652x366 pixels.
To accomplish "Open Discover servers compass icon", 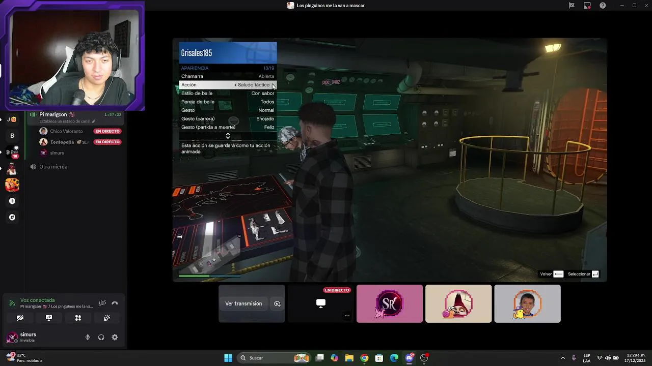I will [x=12, y=217].
